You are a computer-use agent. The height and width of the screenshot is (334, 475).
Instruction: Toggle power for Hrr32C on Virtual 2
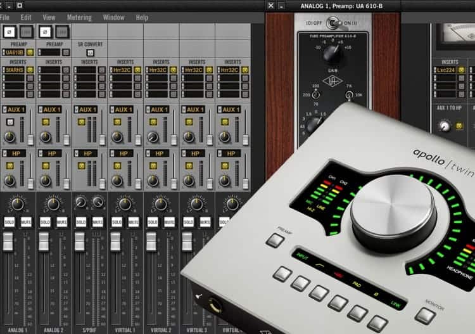pyautogui.click(x=173, y=70)
